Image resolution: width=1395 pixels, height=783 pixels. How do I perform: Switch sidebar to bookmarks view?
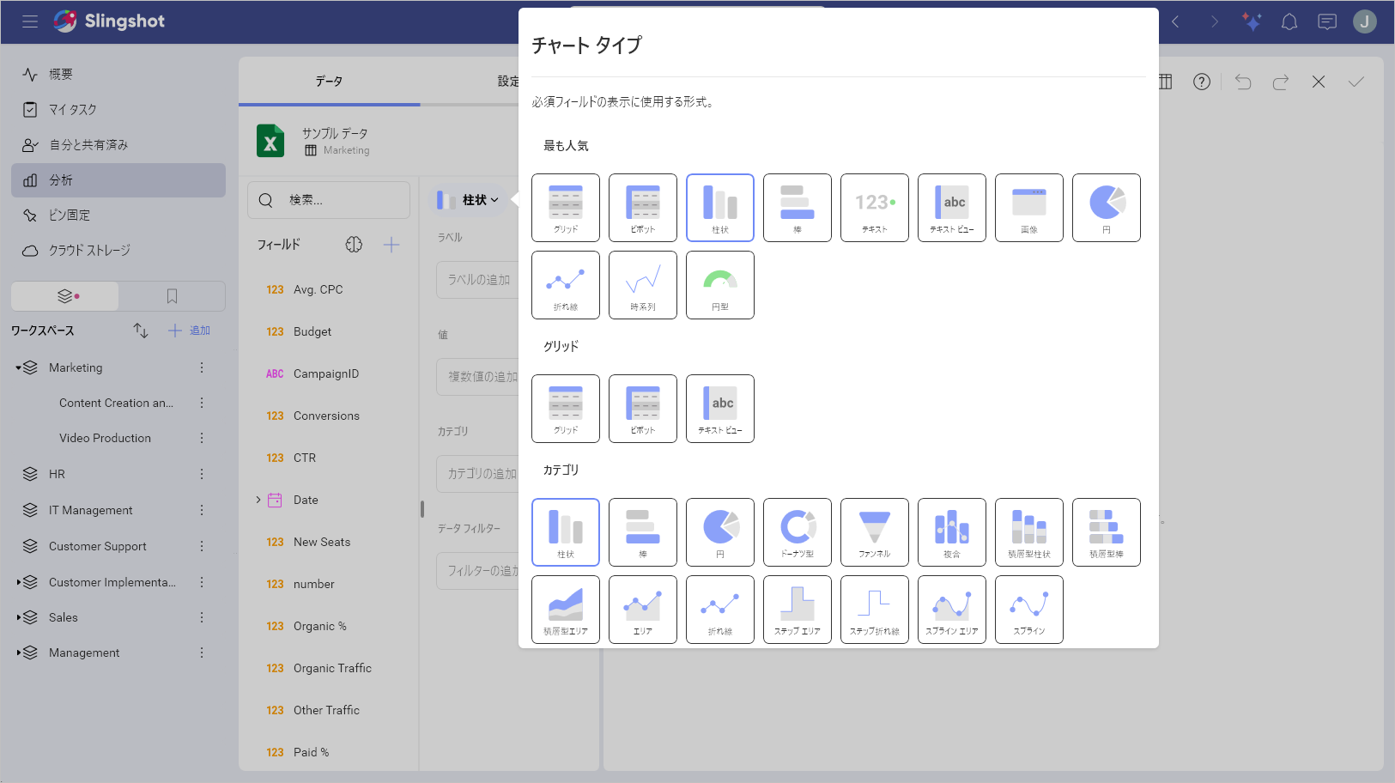point(172,296)
